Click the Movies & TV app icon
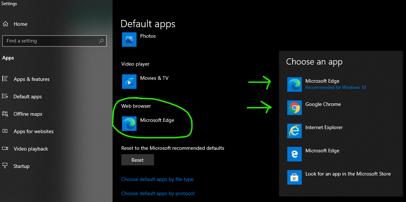This screenshot has width=406, height=202. (129, 82)
